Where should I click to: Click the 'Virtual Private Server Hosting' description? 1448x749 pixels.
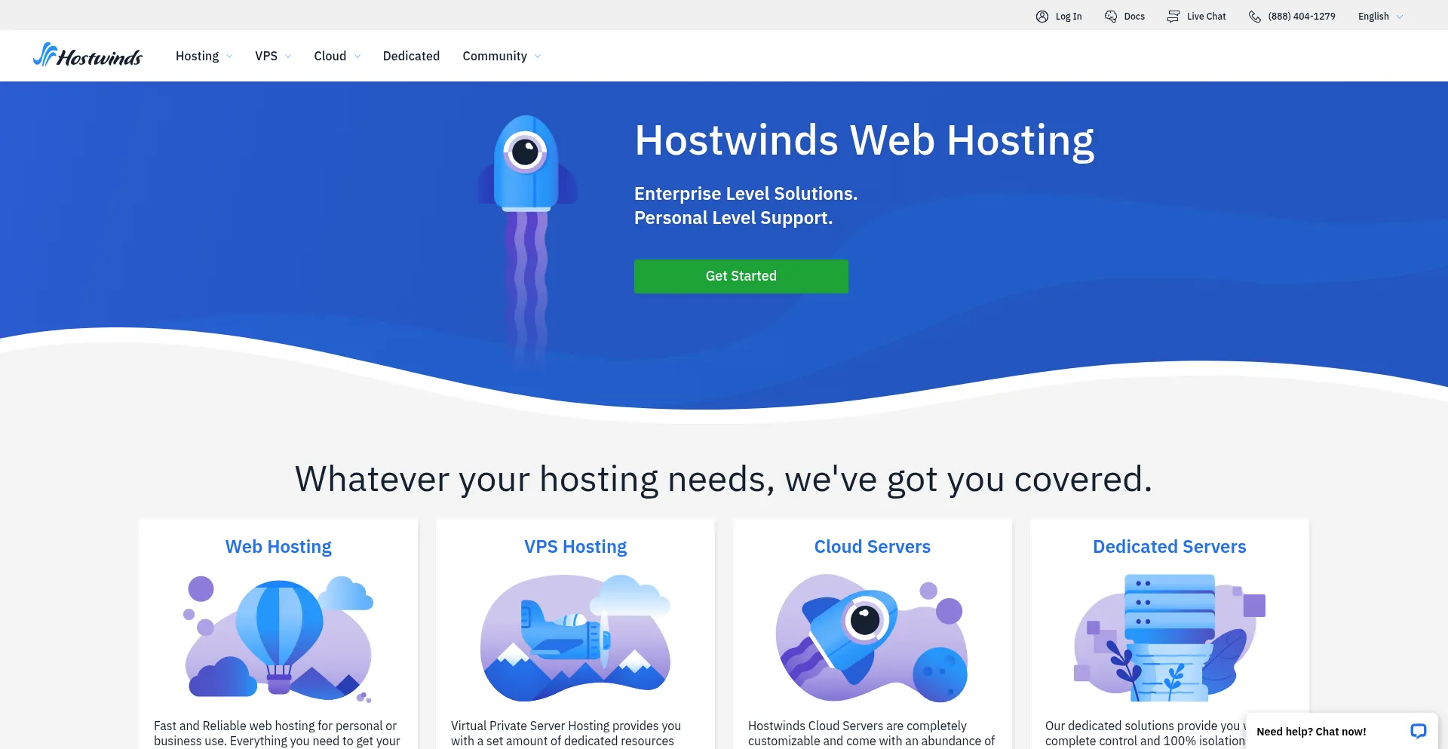pos(566,733)
